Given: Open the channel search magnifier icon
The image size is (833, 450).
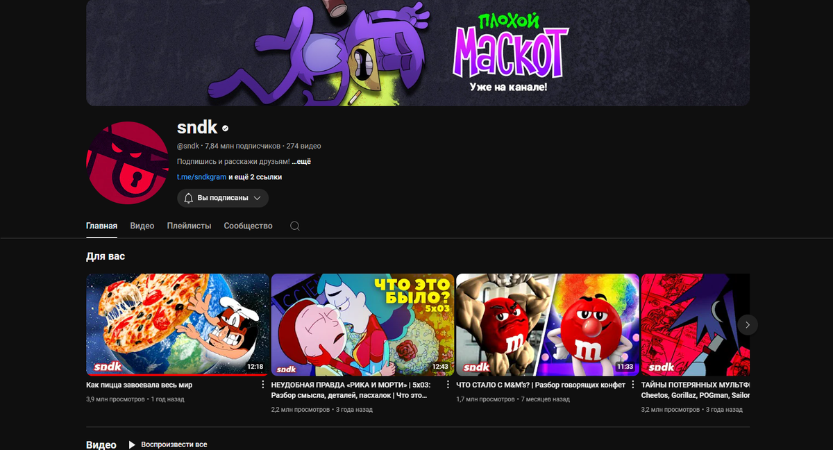Looking at the screenshot, I should point(295,226).
